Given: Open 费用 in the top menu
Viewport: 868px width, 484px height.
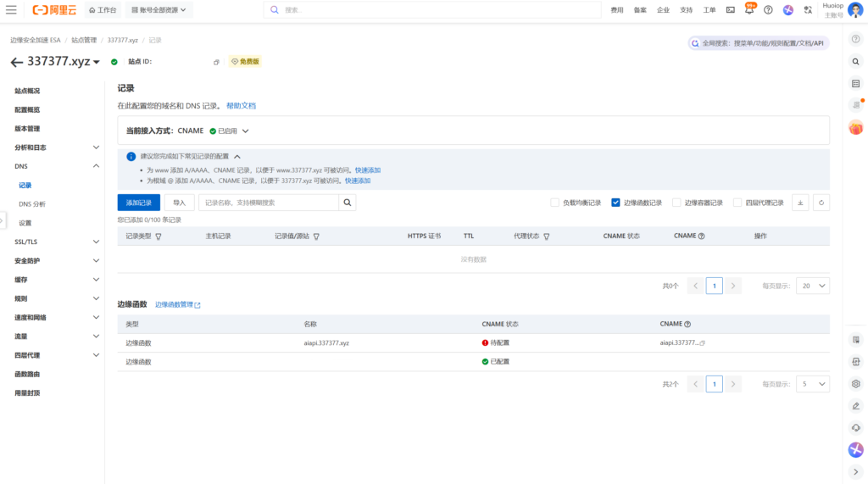Looking at the screenshot, I should [x=617, y=10].
